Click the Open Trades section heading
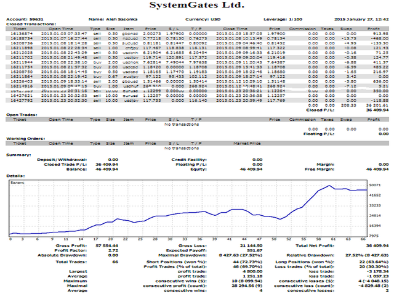394x296 pixels. (21, 115)
